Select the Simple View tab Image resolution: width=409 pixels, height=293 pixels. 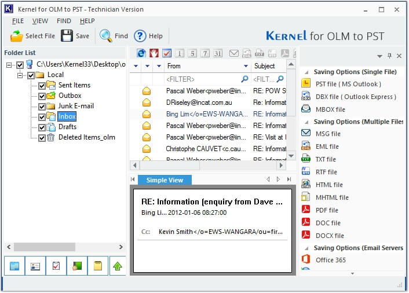(x=165, y=180)
